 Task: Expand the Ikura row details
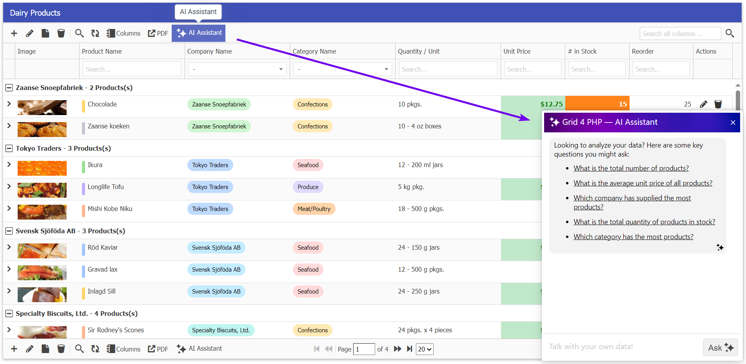pyautogui.click(x=9, y=165)
